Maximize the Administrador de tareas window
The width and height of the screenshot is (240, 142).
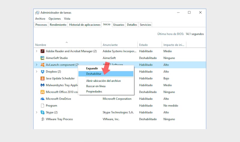189,13
